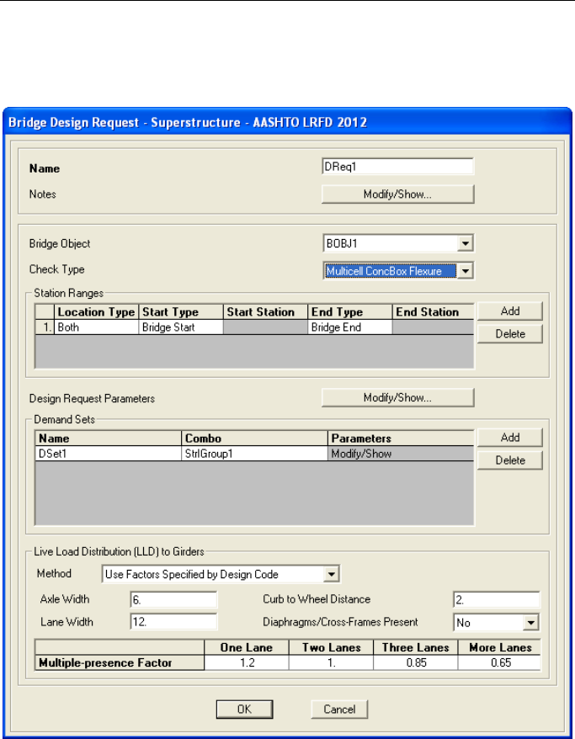
Task: Edit the Lane Width field
Action: (173, 622)
